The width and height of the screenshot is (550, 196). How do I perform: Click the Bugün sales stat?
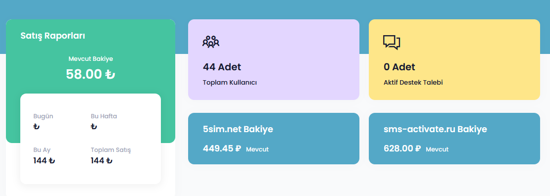(44, 121)
